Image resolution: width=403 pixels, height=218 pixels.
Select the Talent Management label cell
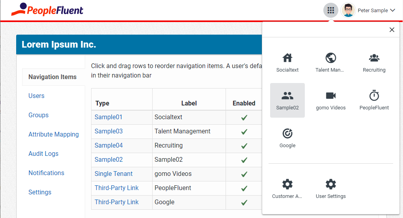[189, 131]
